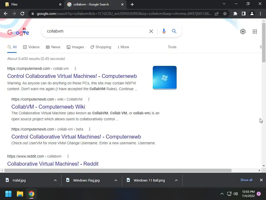Expand More search filters

pos(123,47)
